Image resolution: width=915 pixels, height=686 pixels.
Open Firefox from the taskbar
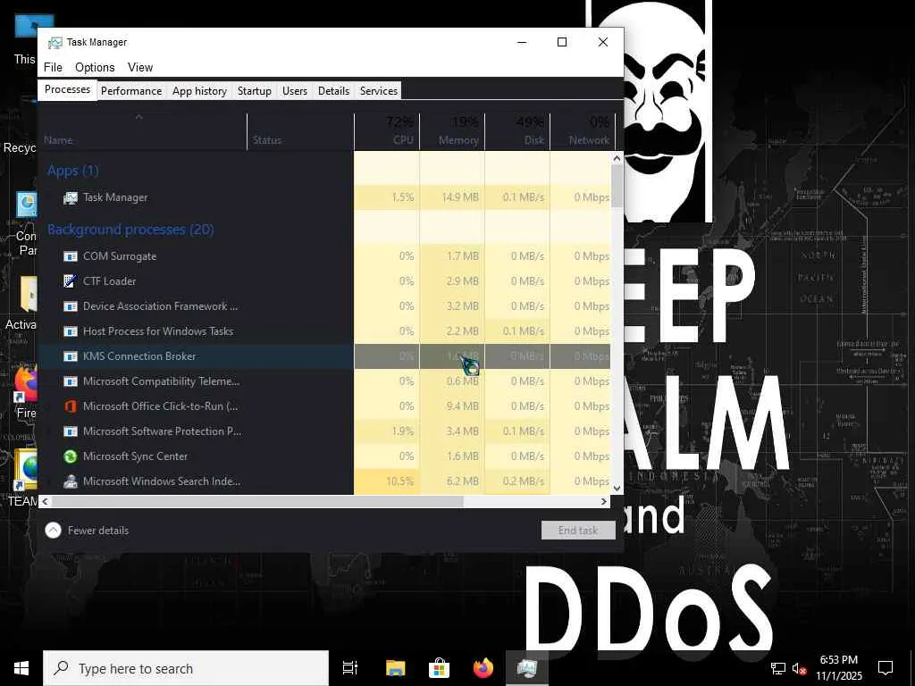(483, 668)
